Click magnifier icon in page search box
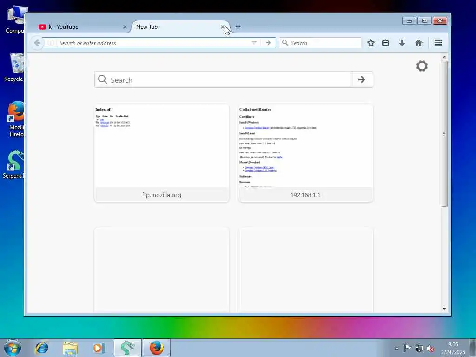This screenshot has height=357, width=476. [x=103, y=79]
